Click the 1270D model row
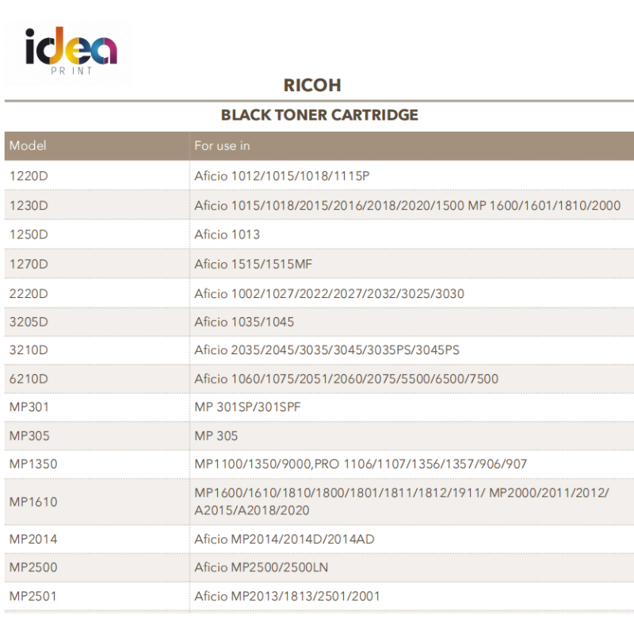The width and height of the screenshot is (634, 634). [29, 264]
